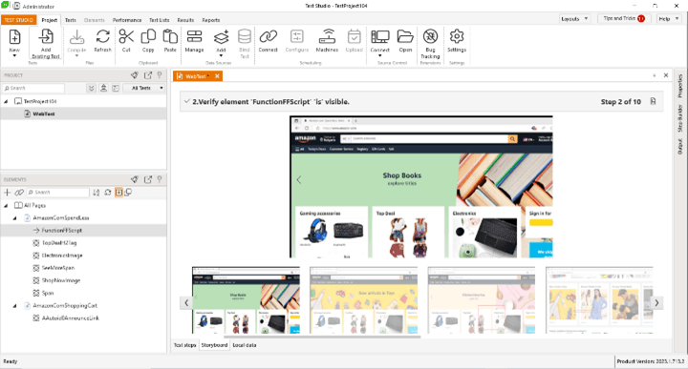The image size is (688, 369).
Task: Add new element with plus icon
Action: (7, 193)
